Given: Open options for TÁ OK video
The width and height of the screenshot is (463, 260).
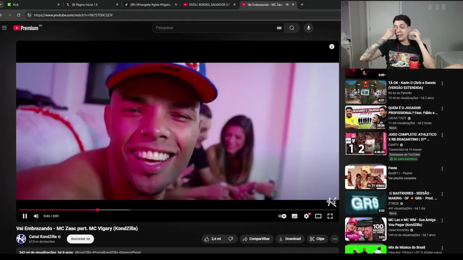Looking at the screenshot, I should point(442,83).
